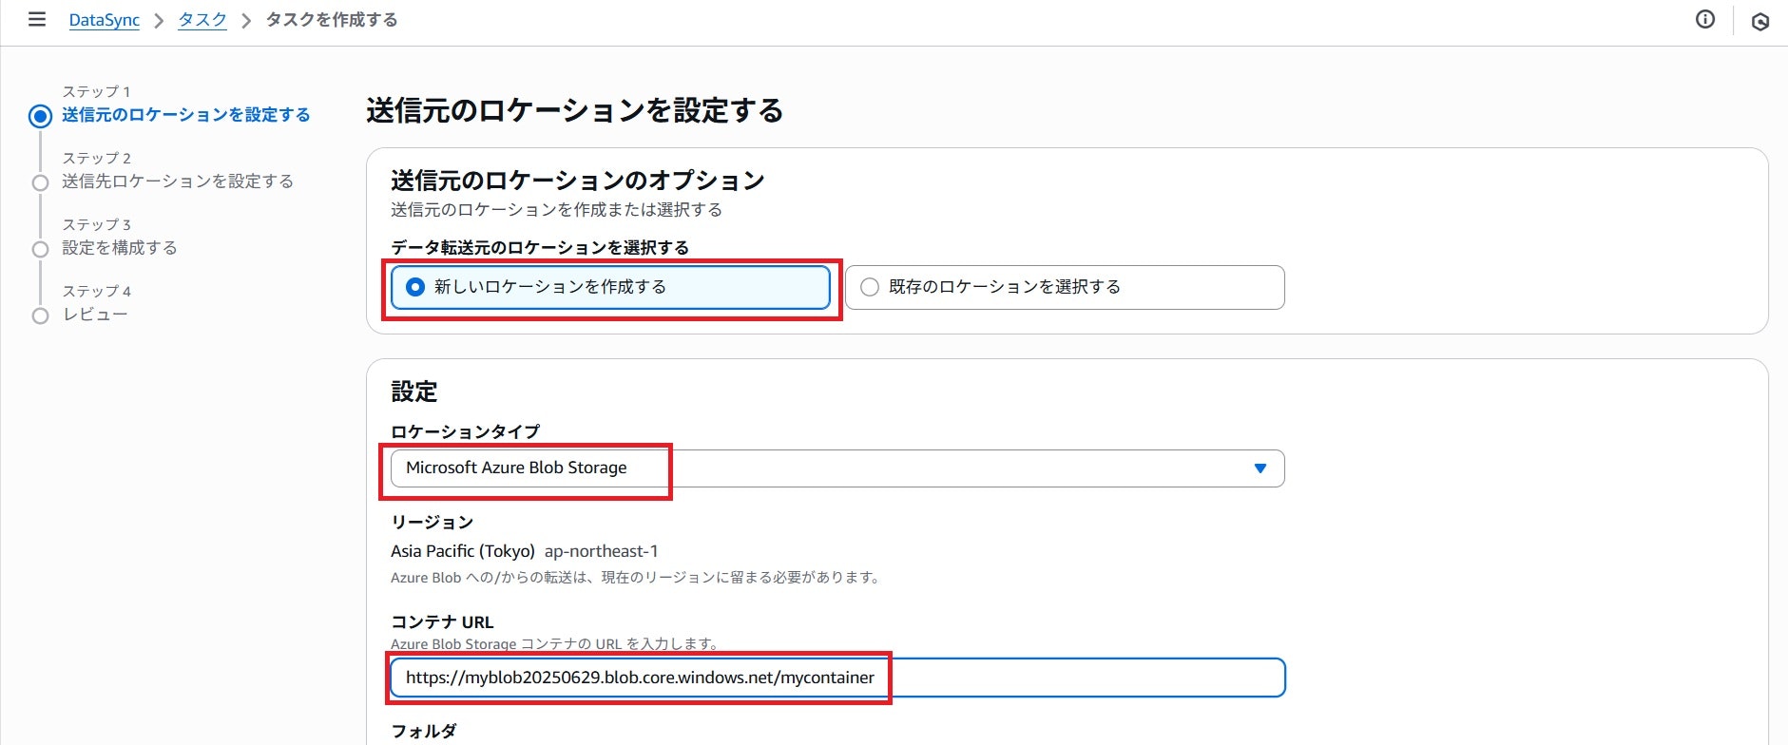Select step 2 送信先ロケーションを設定する
This screenshot has height=745, width=1788.
tap(178, 181)
